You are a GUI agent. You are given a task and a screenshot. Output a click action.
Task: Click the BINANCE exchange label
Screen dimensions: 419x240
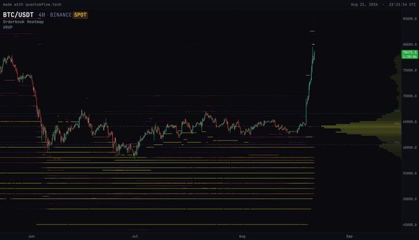tap(60, 15)
